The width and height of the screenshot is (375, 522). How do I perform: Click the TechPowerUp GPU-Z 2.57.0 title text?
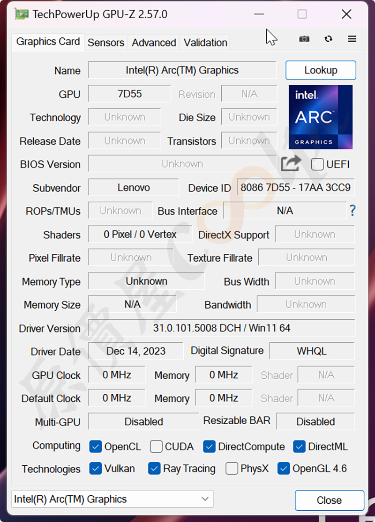[x=100, y=15]
